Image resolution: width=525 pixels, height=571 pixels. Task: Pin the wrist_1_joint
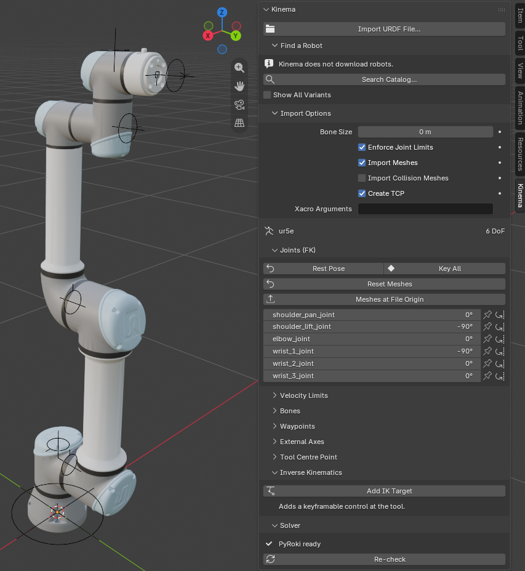(x=487, y=351)
